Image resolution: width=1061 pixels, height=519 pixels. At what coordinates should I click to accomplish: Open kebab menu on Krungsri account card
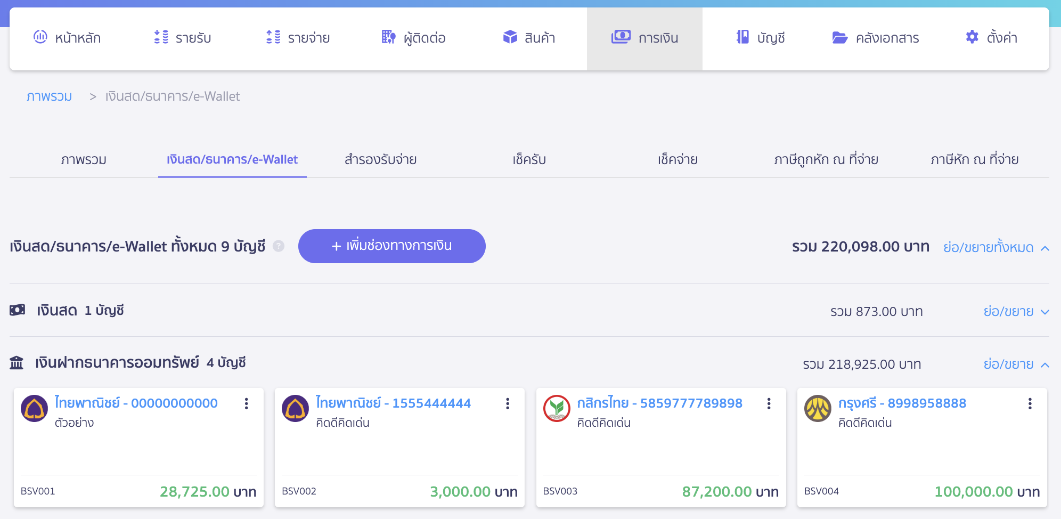1030,404
